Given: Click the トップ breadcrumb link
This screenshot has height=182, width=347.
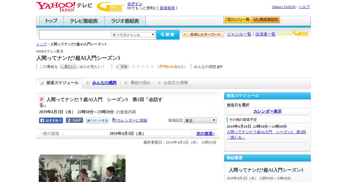Looking at the screenshot, I should point(41,44).
